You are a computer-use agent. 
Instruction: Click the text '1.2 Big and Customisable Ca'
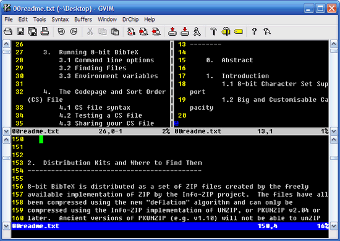(x=274, y=100)
